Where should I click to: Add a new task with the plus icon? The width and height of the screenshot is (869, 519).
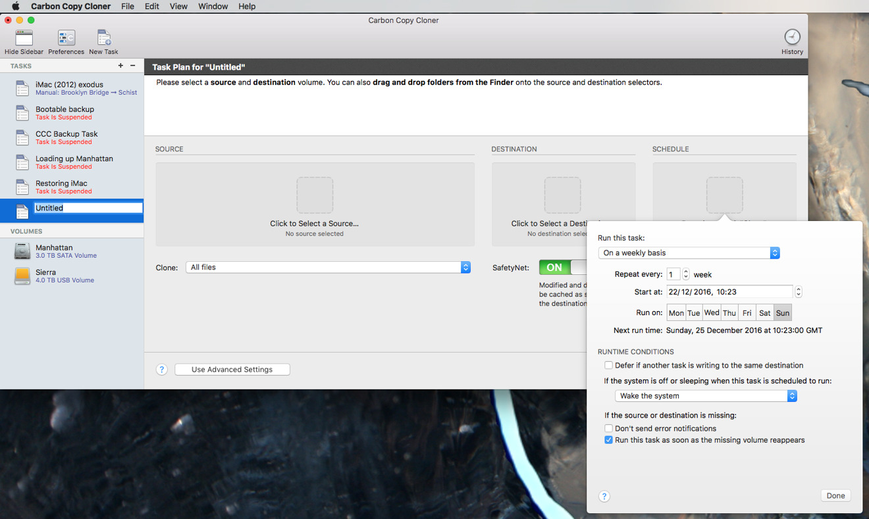point(120,66)
